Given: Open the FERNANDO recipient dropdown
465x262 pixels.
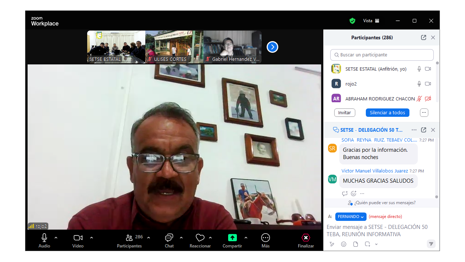Looking at the screenshot, I should click(x=351, y=217).
